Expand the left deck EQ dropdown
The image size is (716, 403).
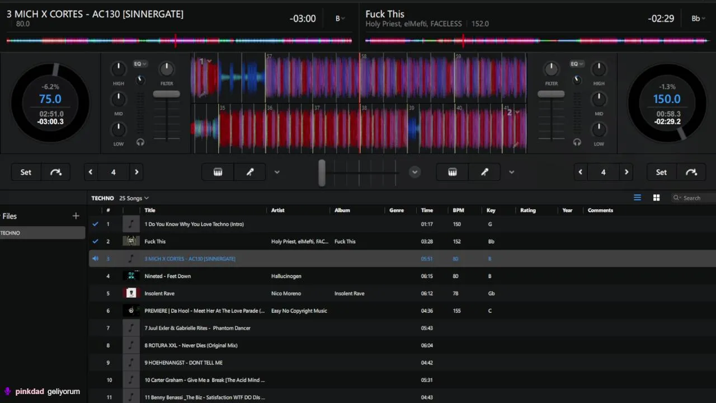tap(140, 64)
